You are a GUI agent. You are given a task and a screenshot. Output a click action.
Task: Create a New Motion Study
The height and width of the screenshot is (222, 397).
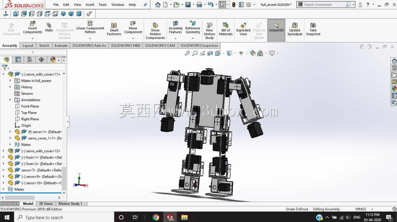[x=209, y=31]
